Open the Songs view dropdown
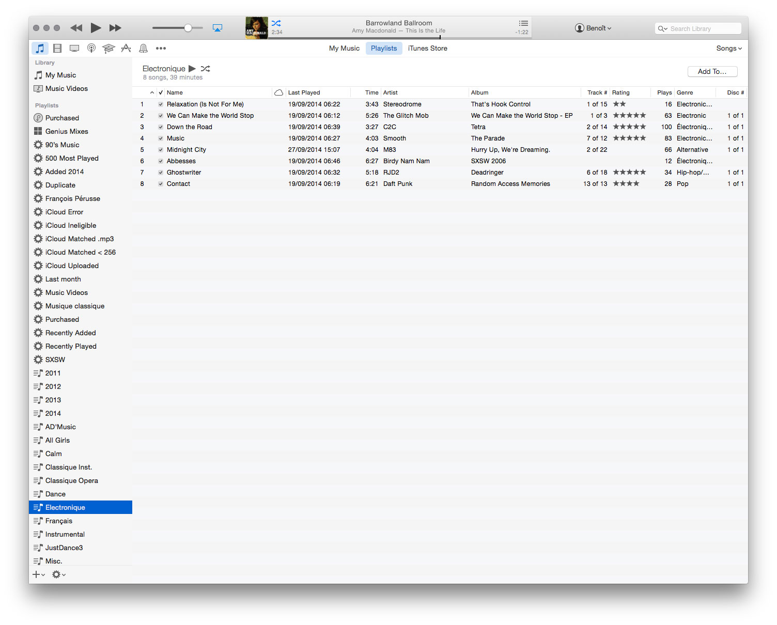The width and height of the screenshot is (777, 625). (x=729, y=48)
